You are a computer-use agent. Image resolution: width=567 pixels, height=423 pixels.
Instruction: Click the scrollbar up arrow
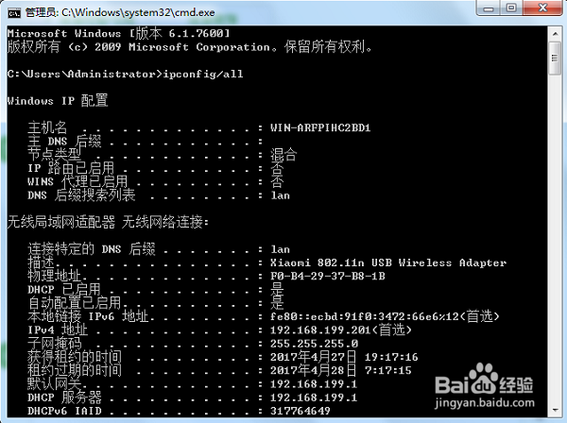[x=555, y=34]
